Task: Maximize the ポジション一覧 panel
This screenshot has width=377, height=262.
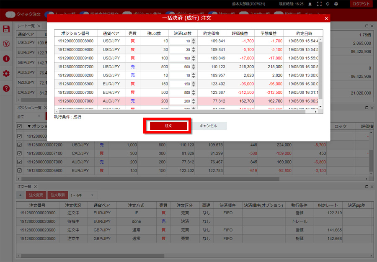Action: click(x=367, y=108)
